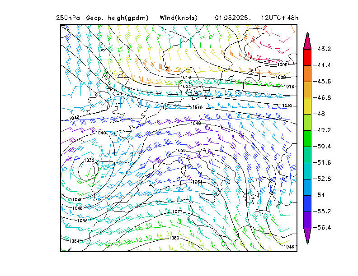Select the -56.4 legend value
358x276 pixels.
(322, 227)
